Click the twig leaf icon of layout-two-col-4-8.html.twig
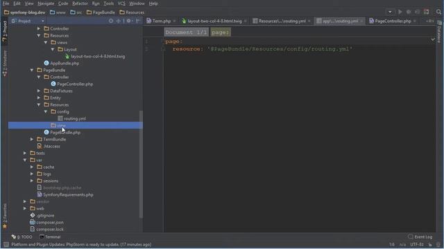This screenshot has height=249, width=444. point(67,56)
